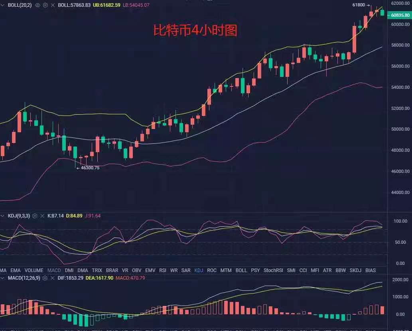Image resolution: width=412 pixels, height=331 pixels.
Task: Open the KDJ indicator settings gear
Action: pos(35,216)
